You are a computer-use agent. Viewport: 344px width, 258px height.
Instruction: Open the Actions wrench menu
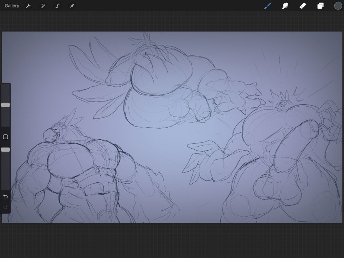pyautogui.click(x=28, y=6)
